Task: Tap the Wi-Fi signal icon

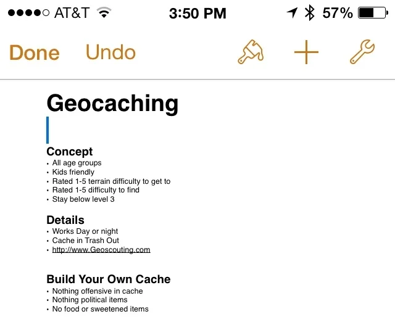Action: pyautogui.click(x=104, y=12)
